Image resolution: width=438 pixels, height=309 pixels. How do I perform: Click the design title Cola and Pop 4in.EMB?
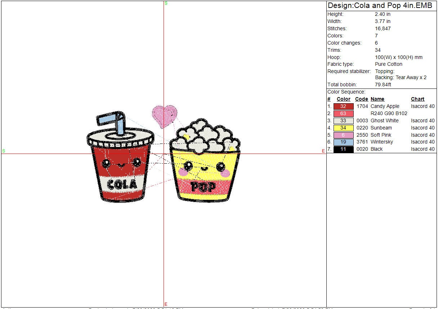(x=380, y=6)
